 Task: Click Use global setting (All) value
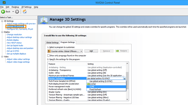(x=97, y=73)
